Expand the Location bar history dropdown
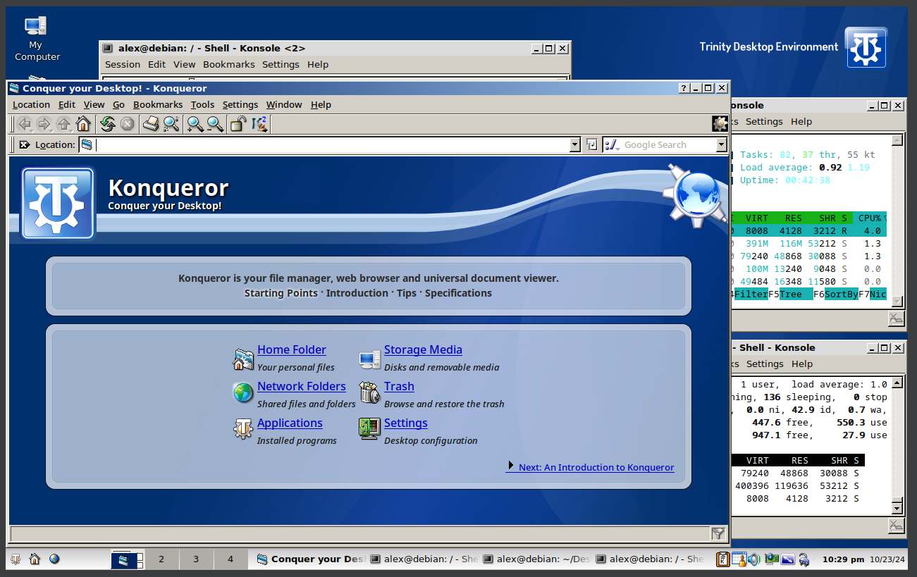The image size is (917, 577). tap(574, 144)
